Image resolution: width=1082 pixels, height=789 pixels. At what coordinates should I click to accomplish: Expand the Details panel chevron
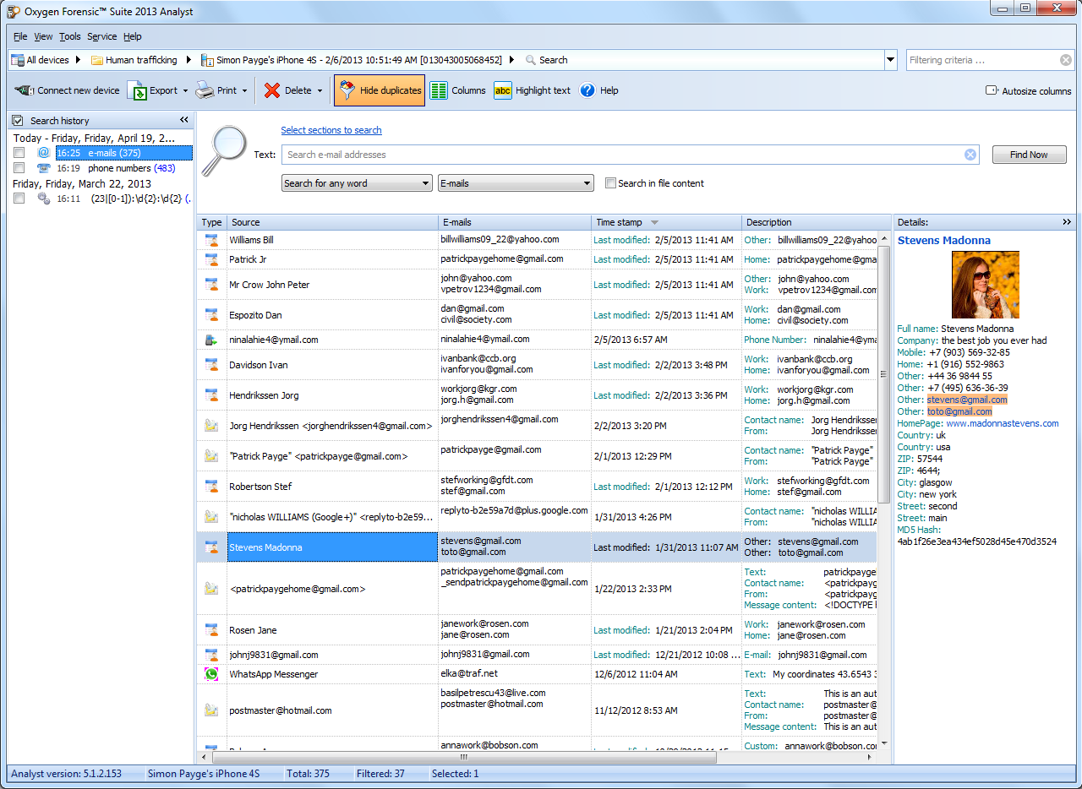coord(1067,222)
